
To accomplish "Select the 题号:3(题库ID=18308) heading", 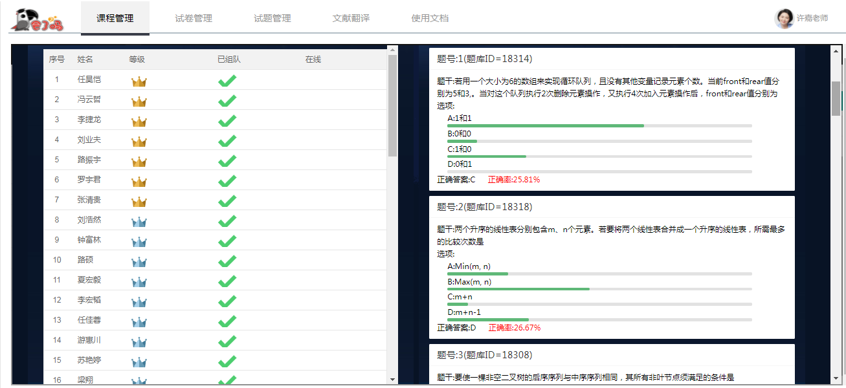I will coord(485,355).
